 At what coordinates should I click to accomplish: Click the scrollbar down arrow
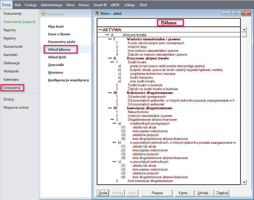(x=244, y=182)
